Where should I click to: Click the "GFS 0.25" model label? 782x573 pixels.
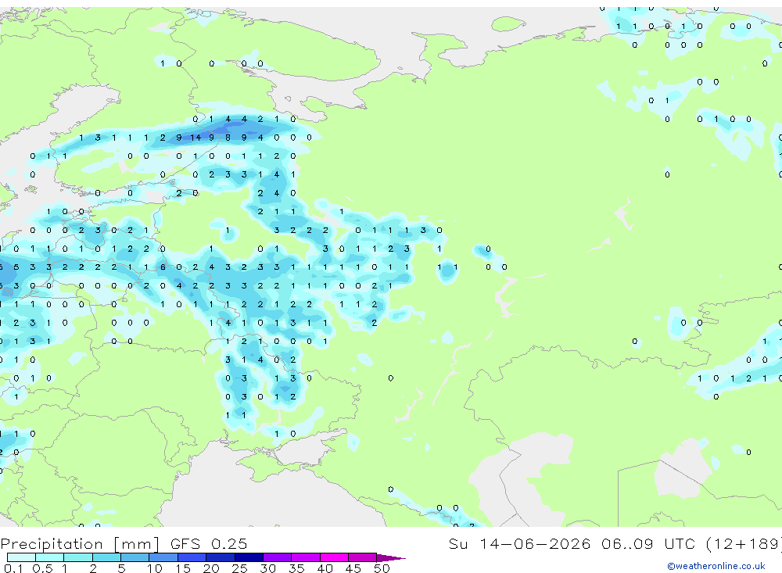tap(209, 543)
